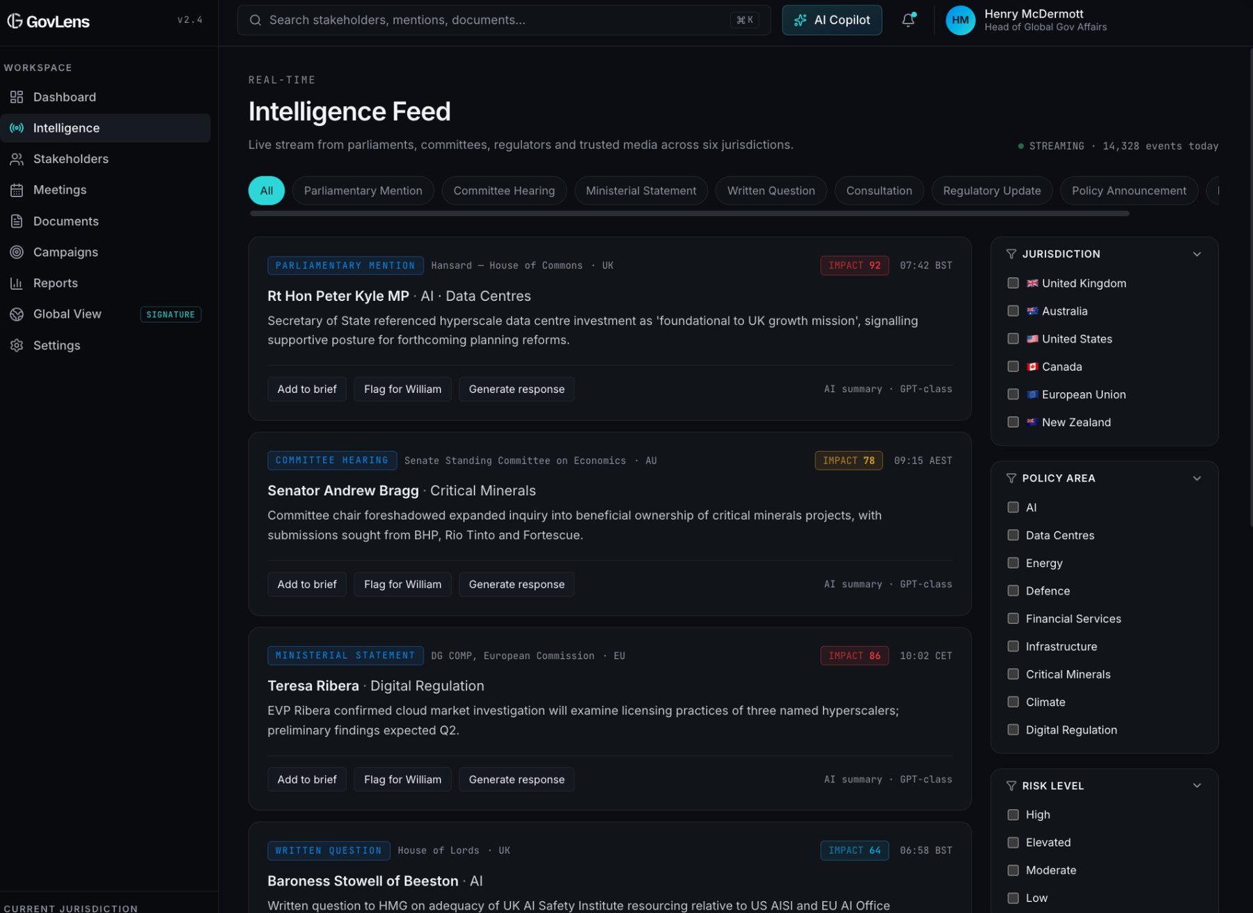Click the search magnifier icon
1253x913 pixels.
(x=255, y=20)
